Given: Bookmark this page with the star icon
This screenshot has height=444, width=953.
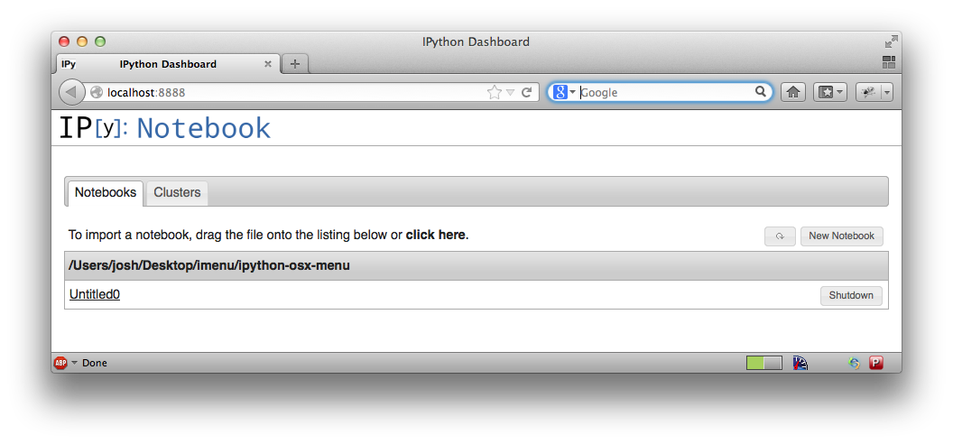Looking at the screenshot, I should [x=495, y=92].
